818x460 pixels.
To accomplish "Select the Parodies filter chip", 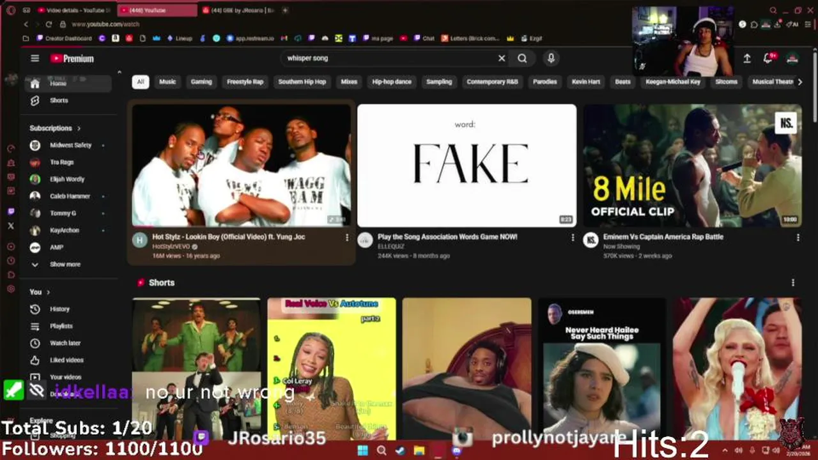I will [x=545, y=82].
